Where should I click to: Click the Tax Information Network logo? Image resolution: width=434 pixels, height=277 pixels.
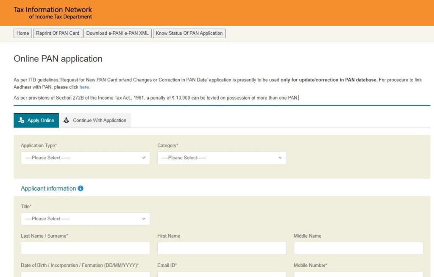point(53,13)
